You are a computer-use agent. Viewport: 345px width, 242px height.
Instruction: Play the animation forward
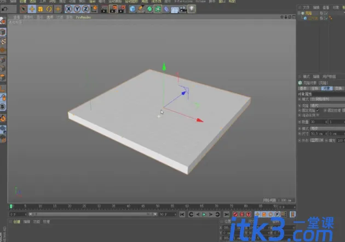pyautogui.click(x=204, y=214)
